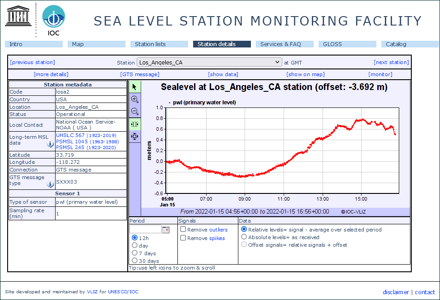The width and height of the screenshot is (440, 300).
Task: Click the station code value losa2
Action: pos(63,92)
